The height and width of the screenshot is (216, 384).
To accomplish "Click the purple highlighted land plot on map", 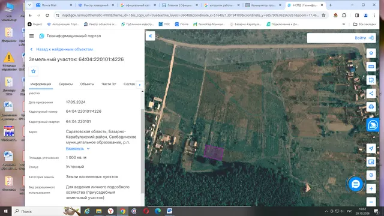I will (x=214, y=152).
